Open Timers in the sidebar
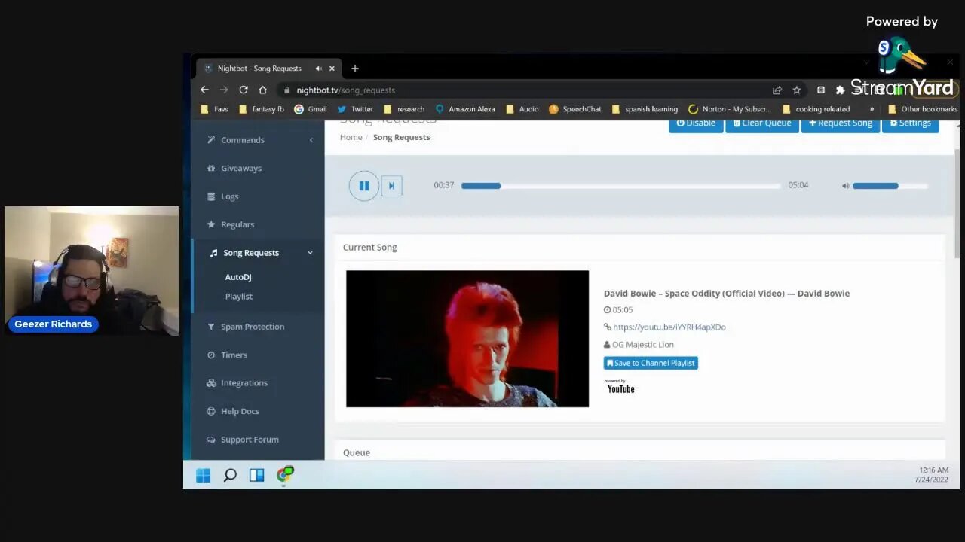Screen dimensions: 965x542 click(x=234, y=355)
